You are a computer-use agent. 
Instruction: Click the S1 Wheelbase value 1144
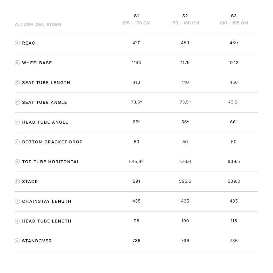(136, 63)
